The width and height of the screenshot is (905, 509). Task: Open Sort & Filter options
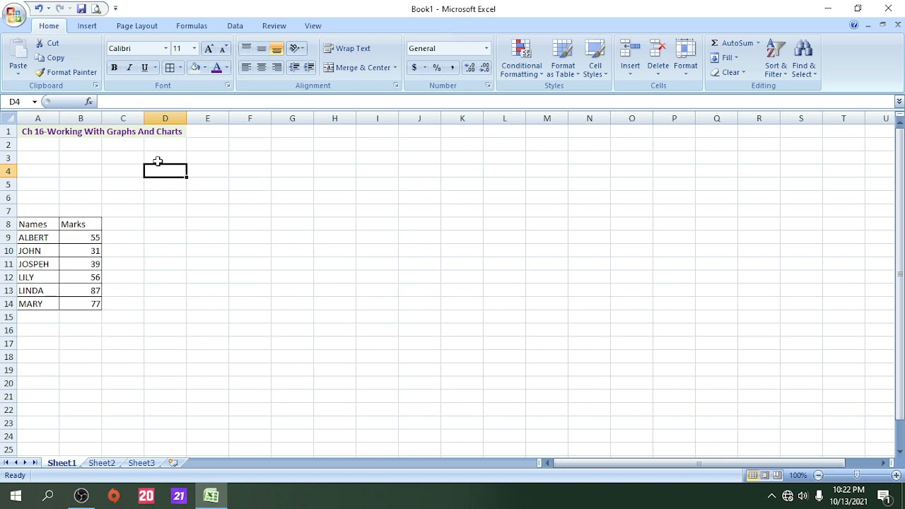click(x=776, y=59)
